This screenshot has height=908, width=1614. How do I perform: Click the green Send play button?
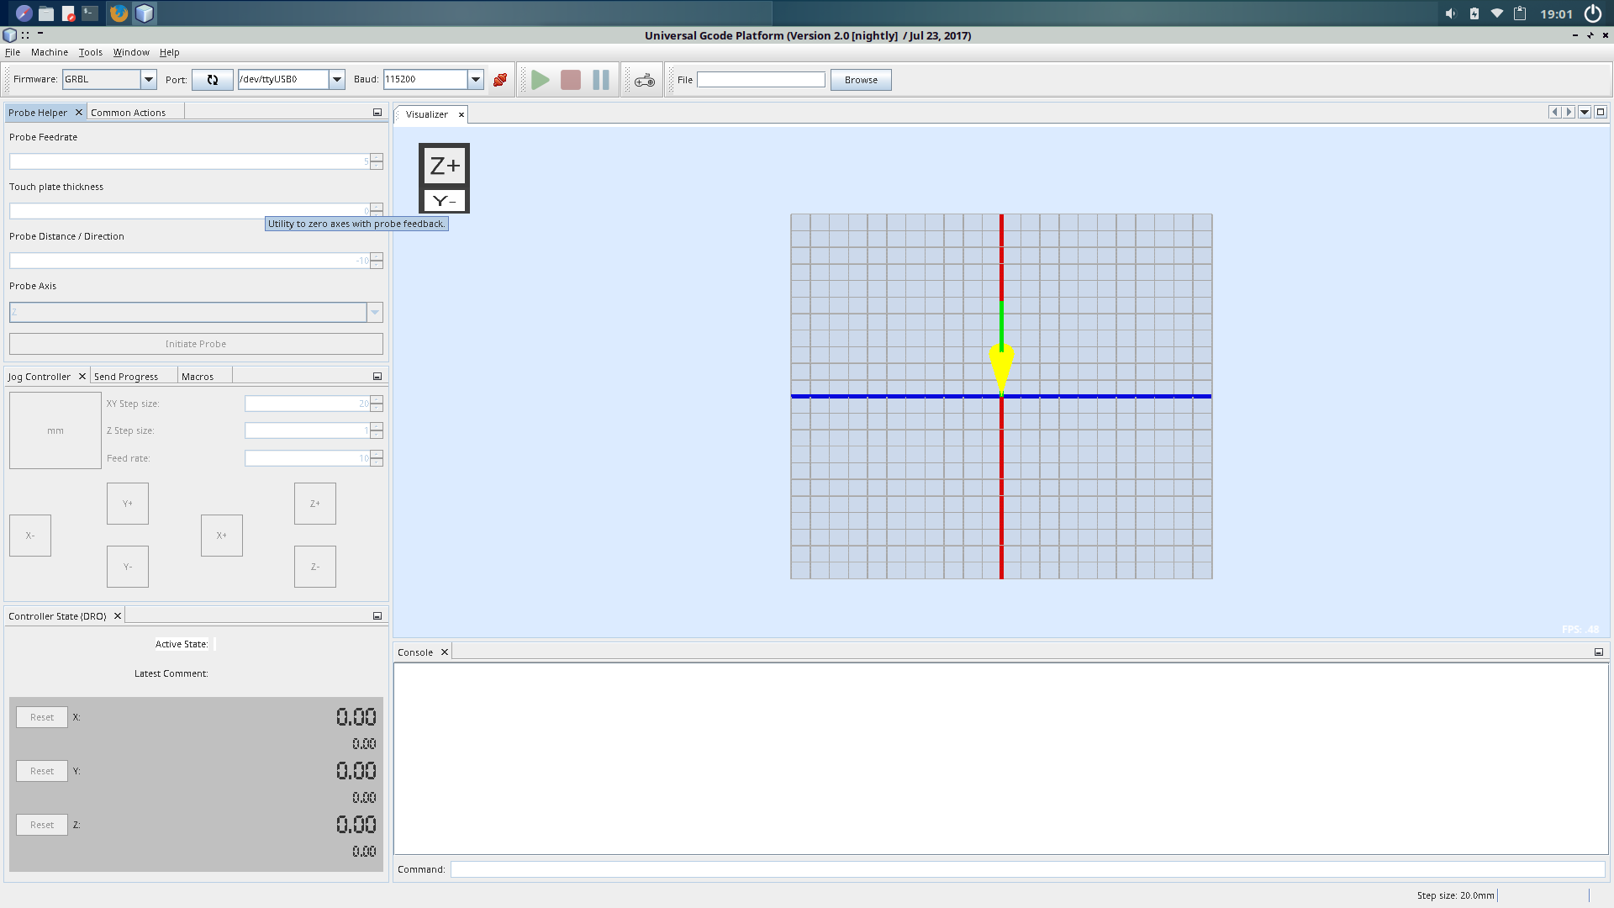[541, 80]
